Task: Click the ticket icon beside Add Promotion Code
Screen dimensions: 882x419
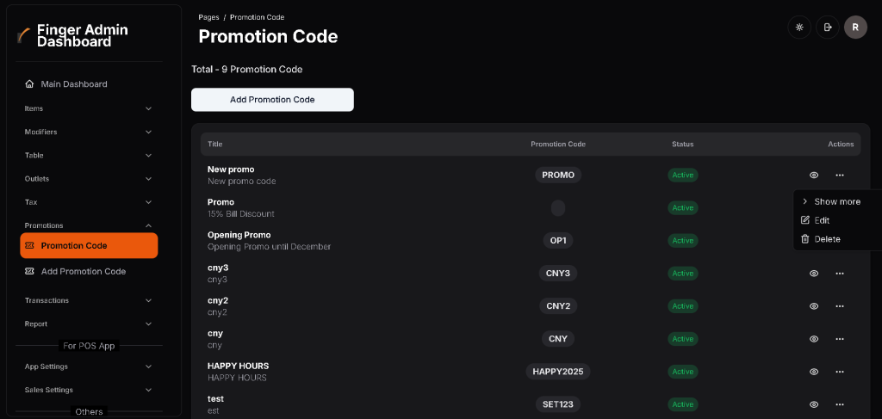Action: (x=30, y=272)
